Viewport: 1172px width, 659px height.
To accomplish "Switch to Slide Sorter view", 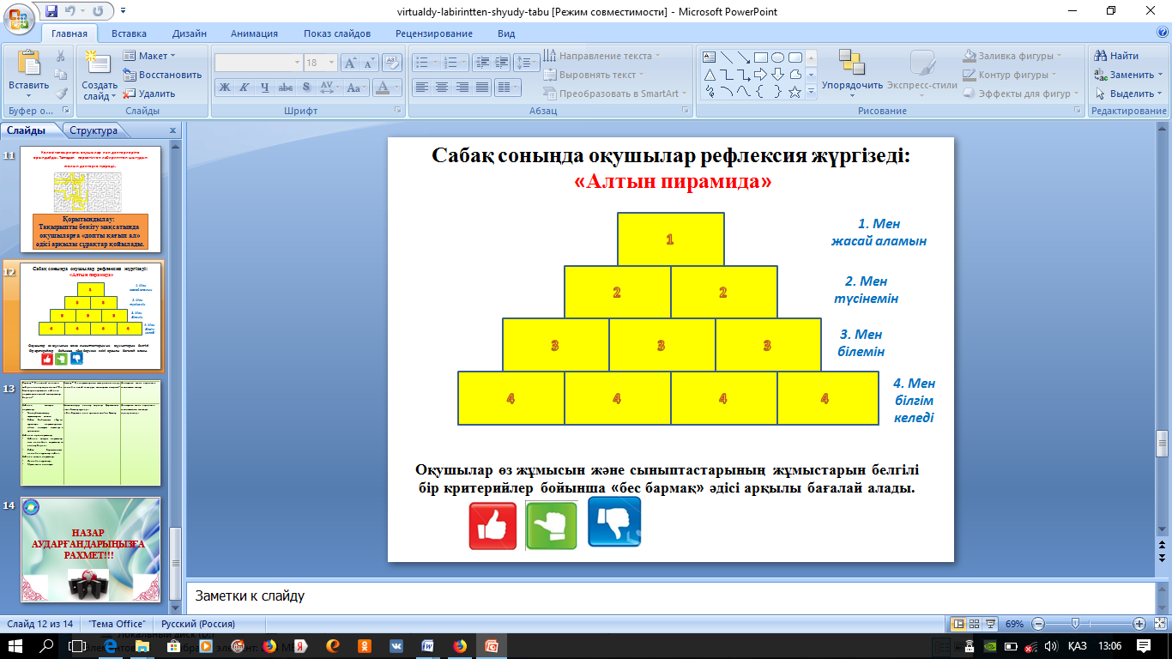I will (x=976, y=624).
